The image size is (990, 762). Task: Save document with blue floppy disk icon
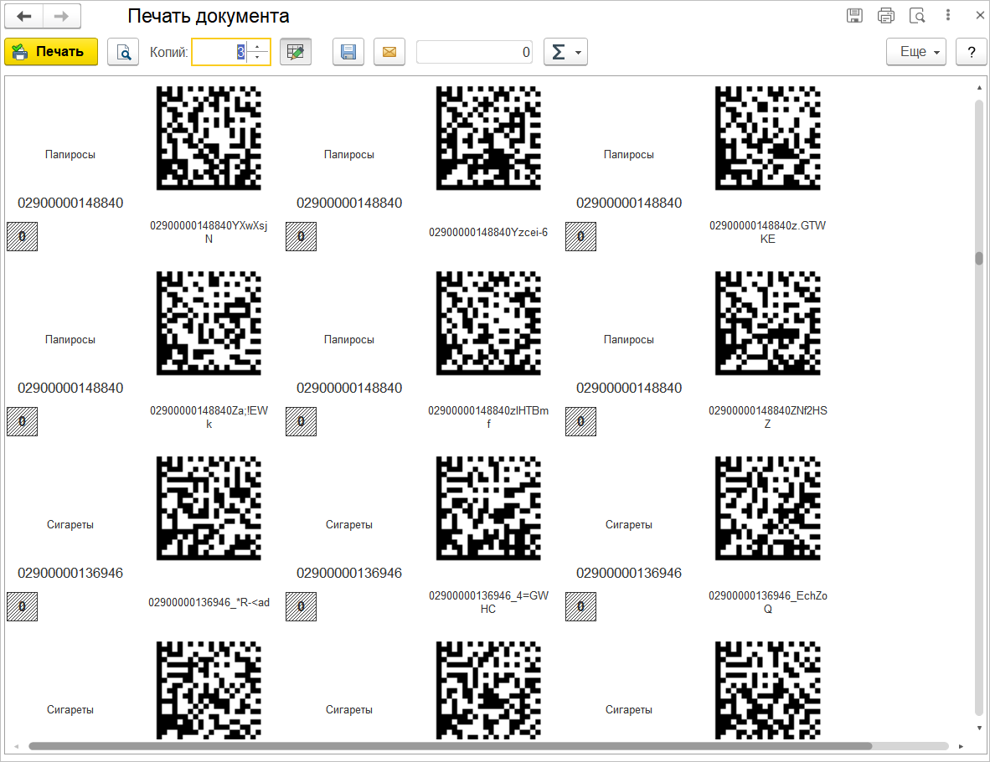(x=348, y=52)
